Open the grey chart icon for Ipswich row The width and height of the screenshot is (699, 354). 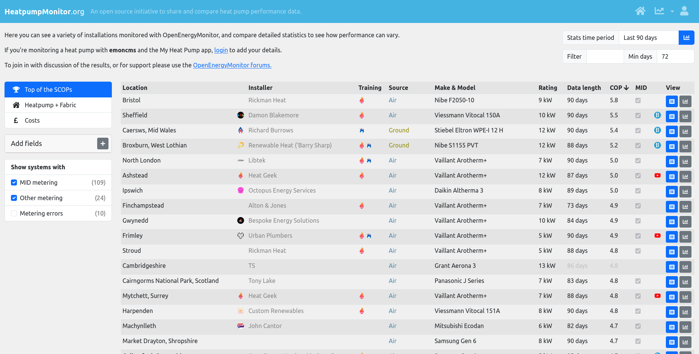pos(685,191)
